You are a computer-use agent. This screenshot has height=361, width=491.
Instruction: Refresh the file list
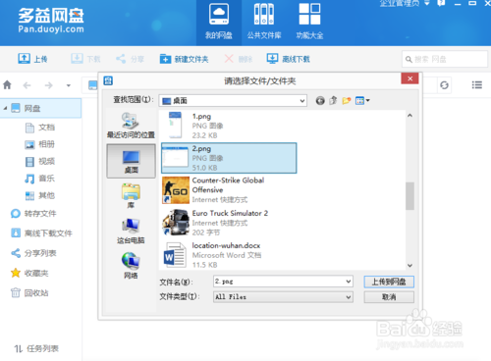[x=444, y=85]
